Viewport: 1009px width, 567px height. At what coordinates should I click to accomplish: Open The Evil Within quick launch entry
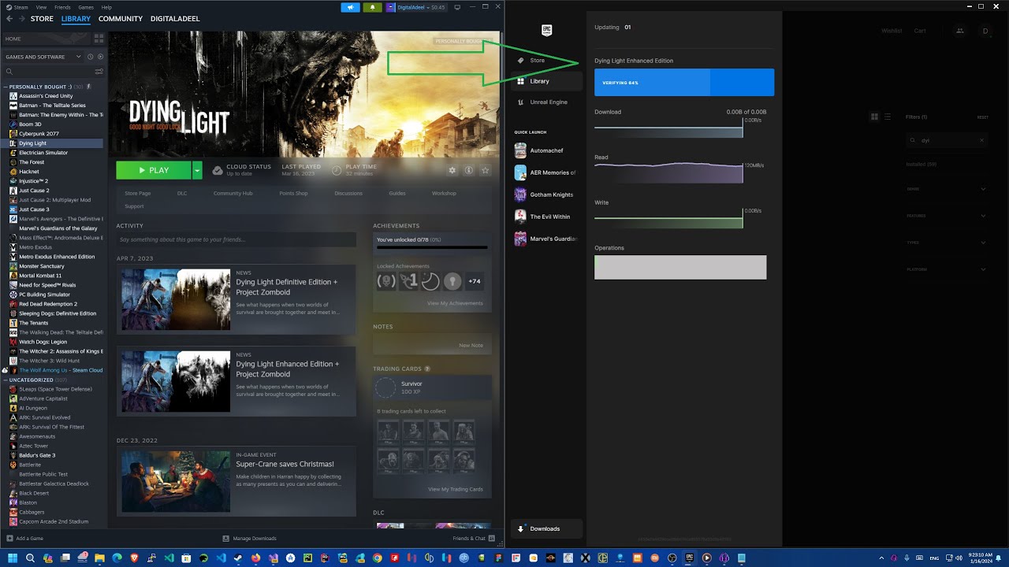pos(544,217)
